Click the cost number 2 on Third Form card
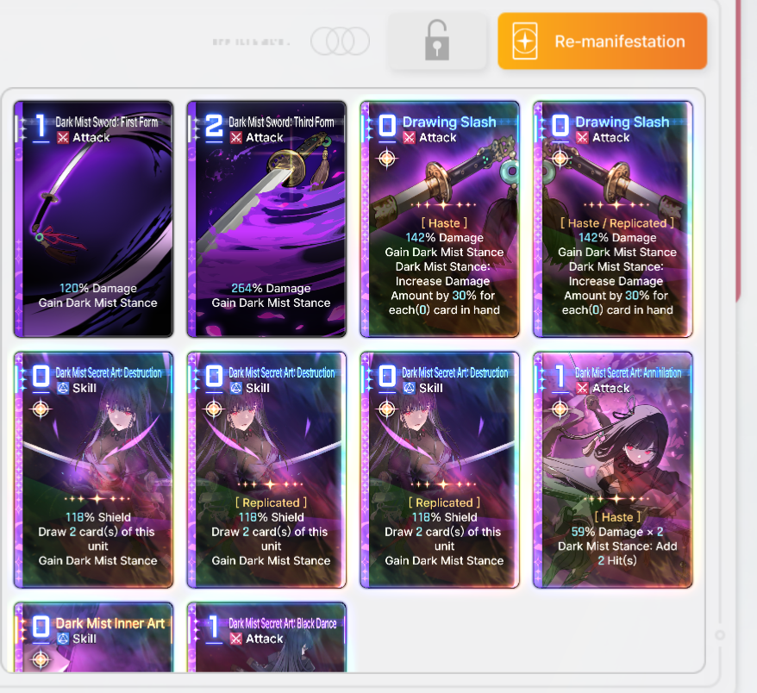The height and width of the screenshot is (693, 757). (214, 127)
